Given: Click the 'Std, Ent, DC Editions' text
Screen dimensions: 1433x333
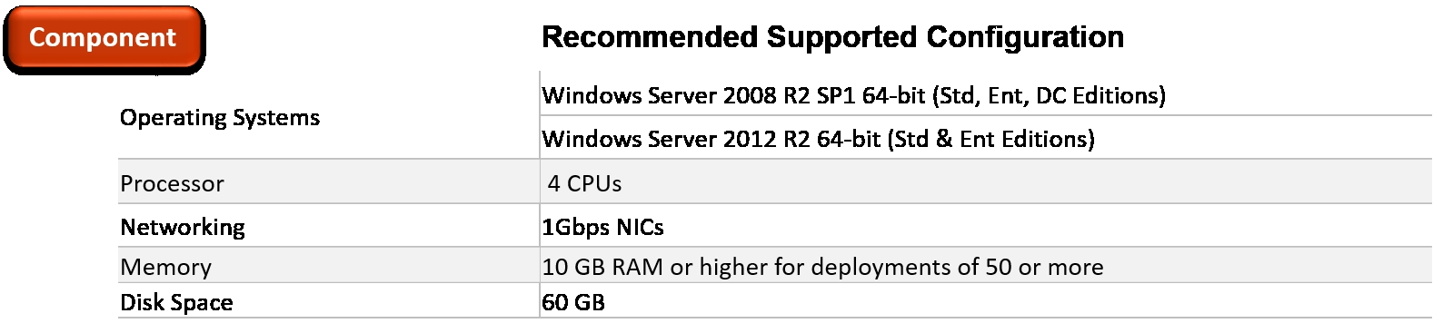Looking at the screenshot, I should coord(1050,95).
